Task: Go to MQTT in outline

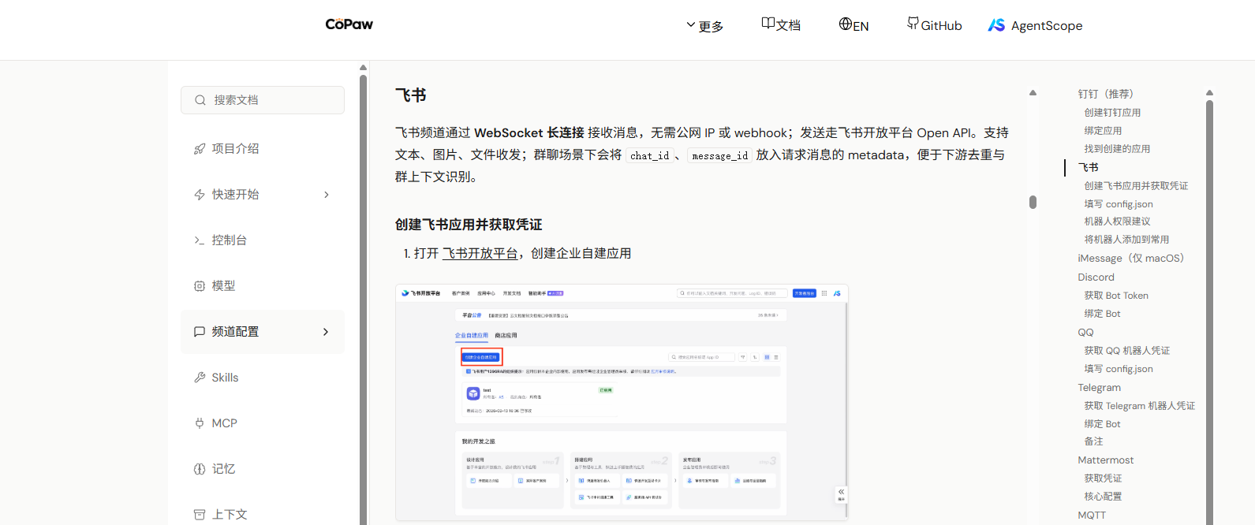Action: [x=1092, y=516]
